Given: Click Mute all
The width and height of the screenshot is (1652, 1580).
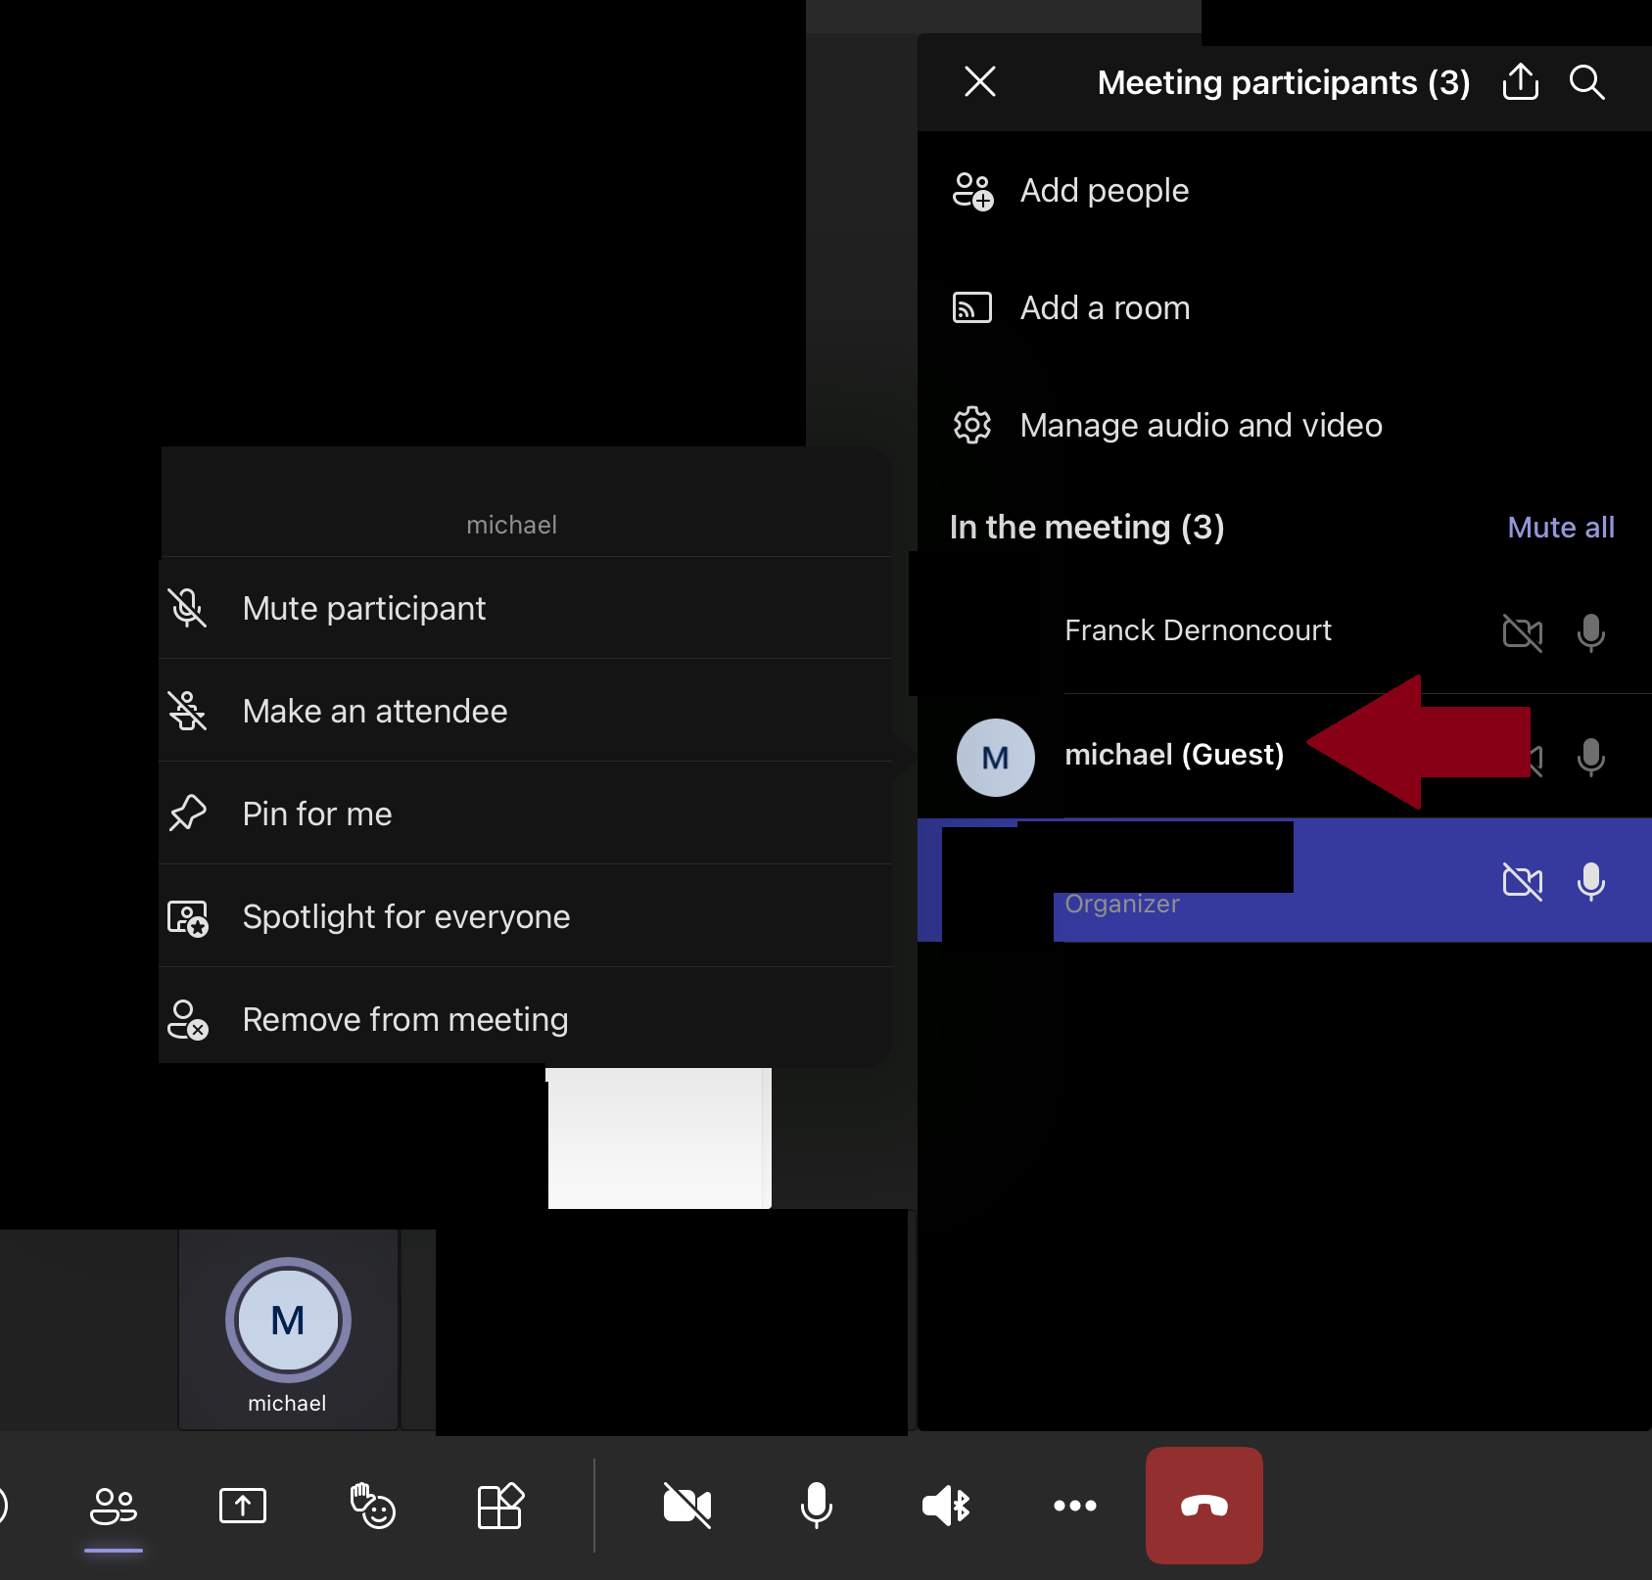Looking at the screenshot, I should click(1561, 528).
